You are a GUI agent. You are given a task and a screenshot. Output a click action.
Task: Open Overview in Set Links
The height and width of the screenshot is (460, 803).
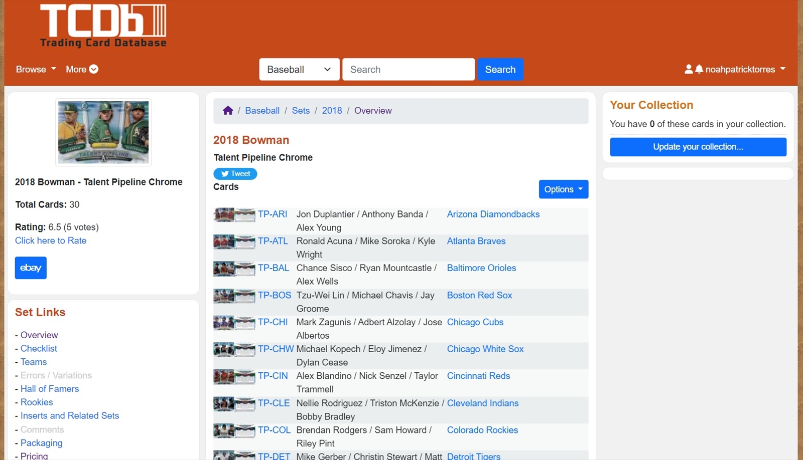(39, 335)
